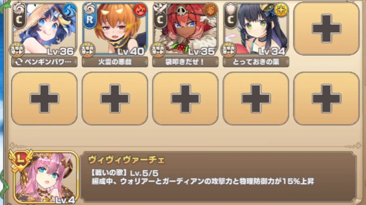
Task: Click the earth element icon on third card
Action: (x=210, y=10)
